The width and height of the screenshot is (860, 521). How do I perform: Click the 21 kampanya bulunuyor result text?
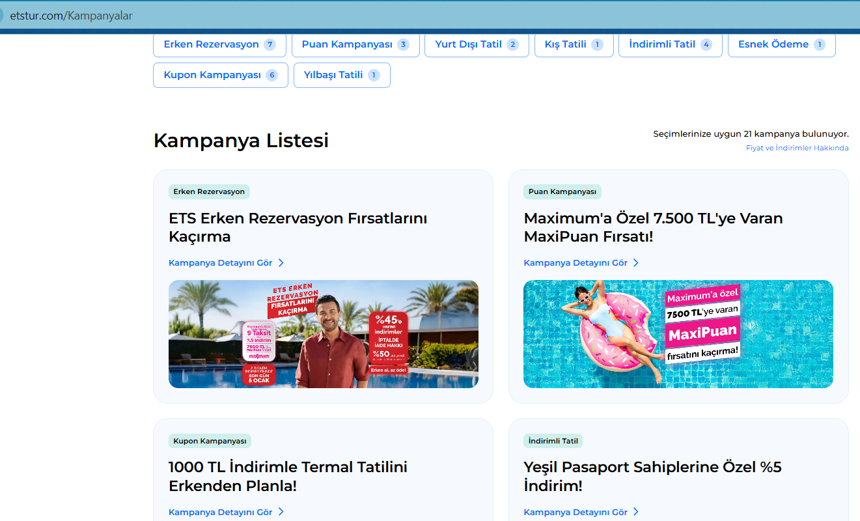(751, 134)
